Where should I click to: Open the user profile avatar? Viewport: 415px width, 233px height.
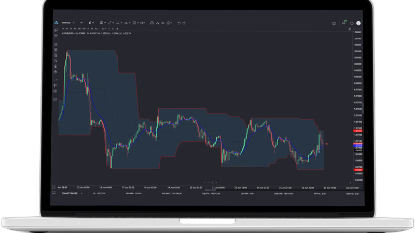click(358, 23)
